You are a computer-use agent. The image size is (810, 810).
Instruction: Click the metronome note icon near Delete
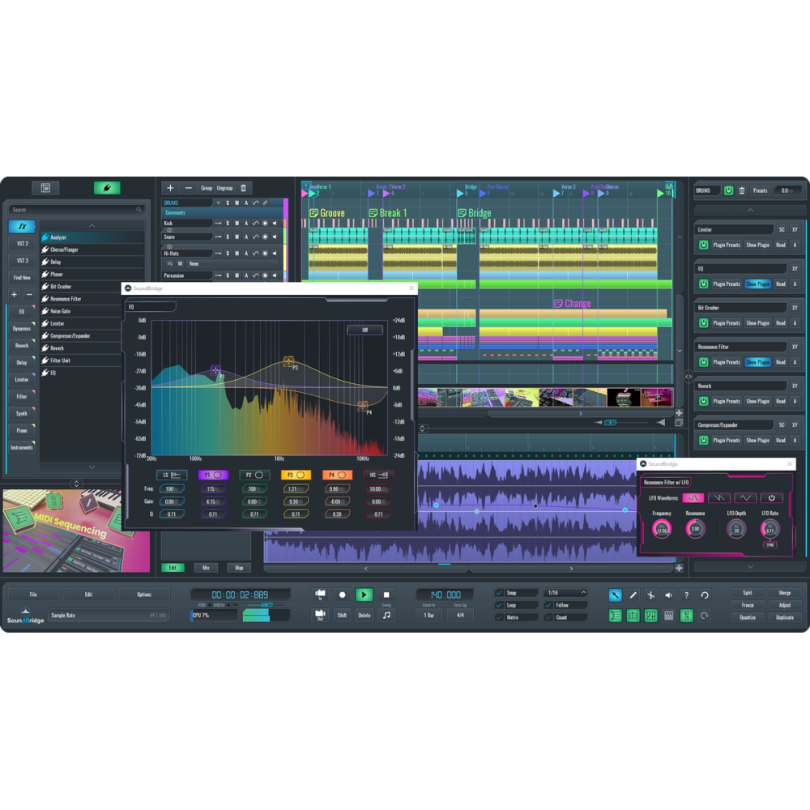[386, 616]
